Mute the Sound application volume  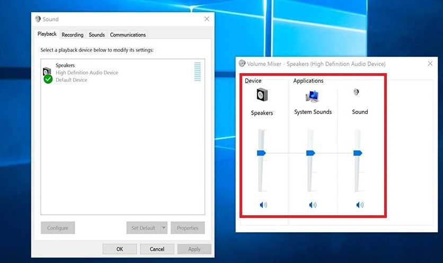[360, 205]
